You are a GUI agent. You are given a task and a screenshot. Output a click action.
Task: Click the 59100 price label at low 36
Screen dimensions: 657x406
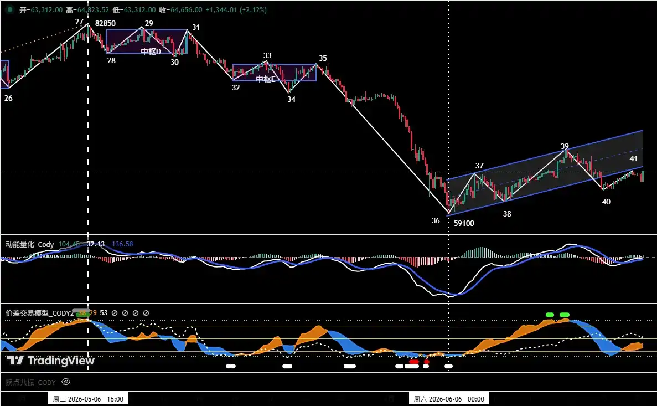pos(464,223)
